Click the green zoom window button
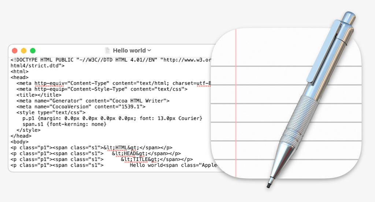Screen dimensions: 375x202 click(33, 50)
